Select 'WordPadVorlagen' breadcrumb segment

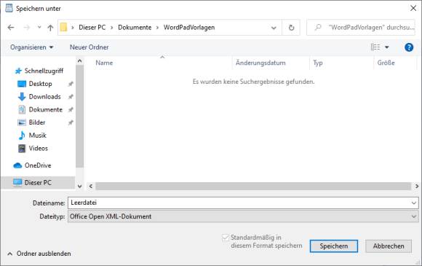point(189,28)
